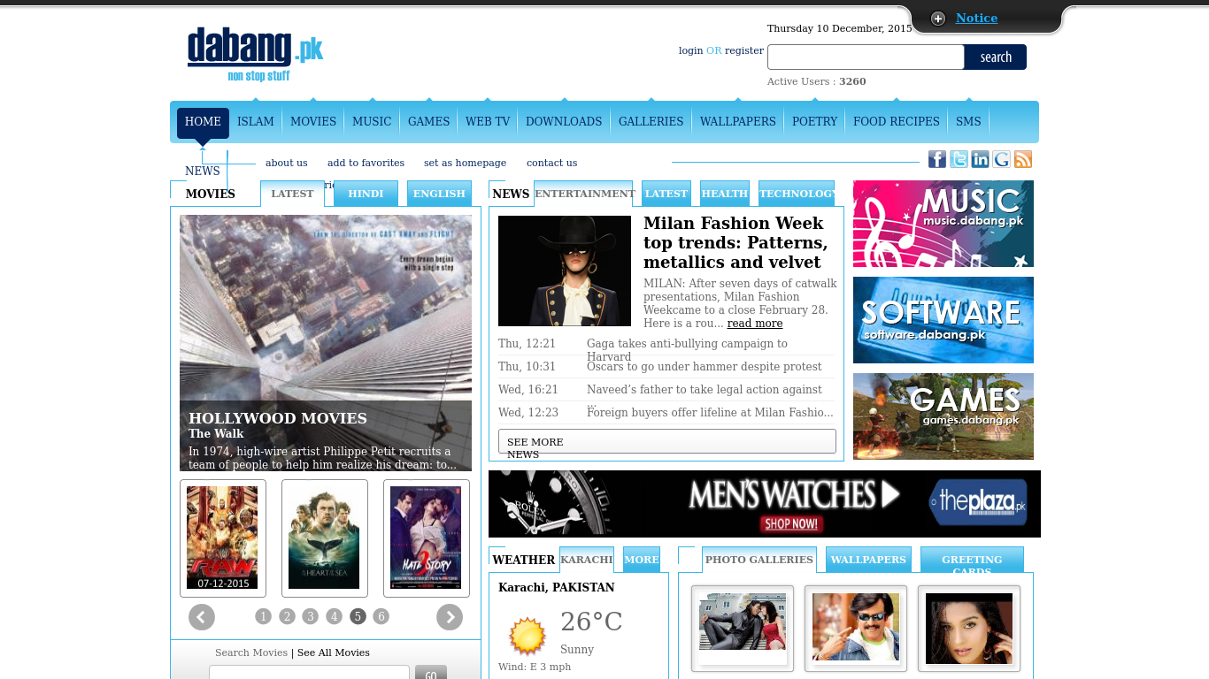Open the WEB TV menu item

[488, 122]
